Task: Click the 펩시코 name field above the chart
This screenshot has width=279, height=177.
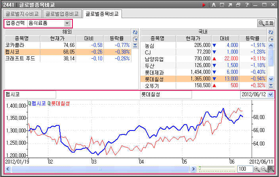Action: 30,95
